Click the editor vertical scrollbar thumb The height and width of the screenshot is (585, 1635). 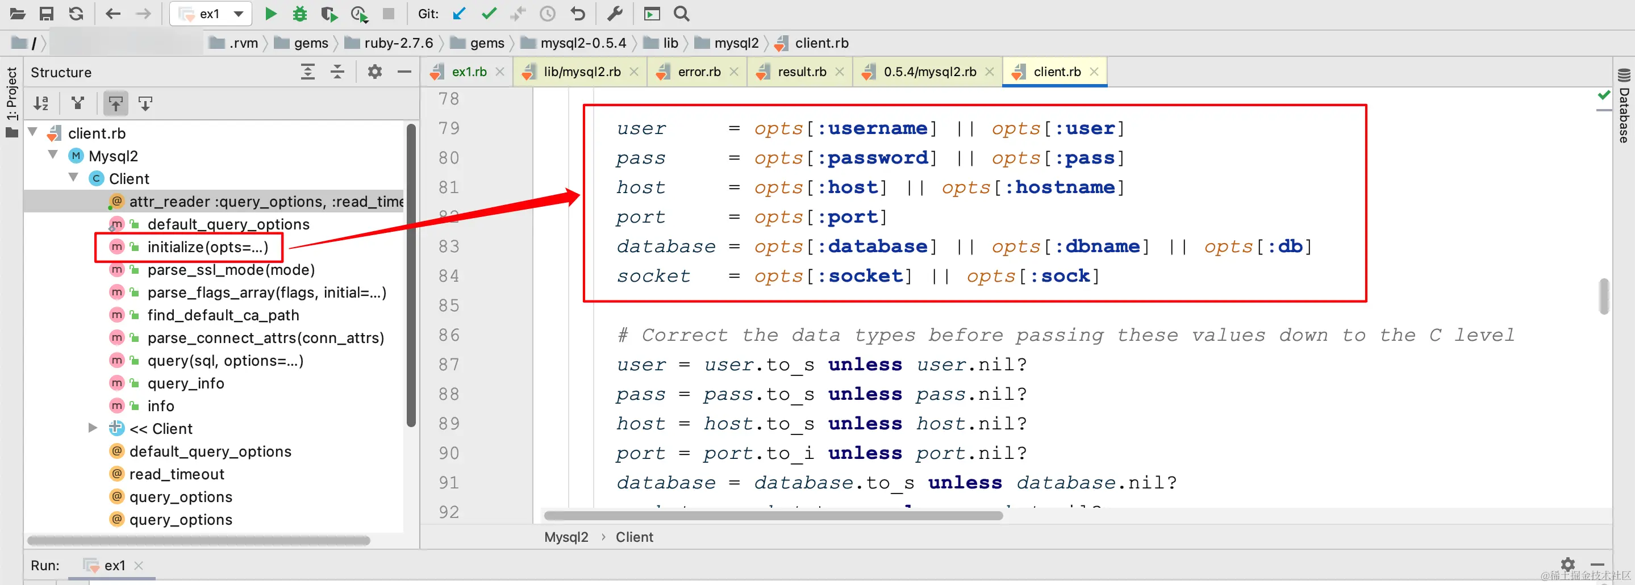click(1604, 296)
